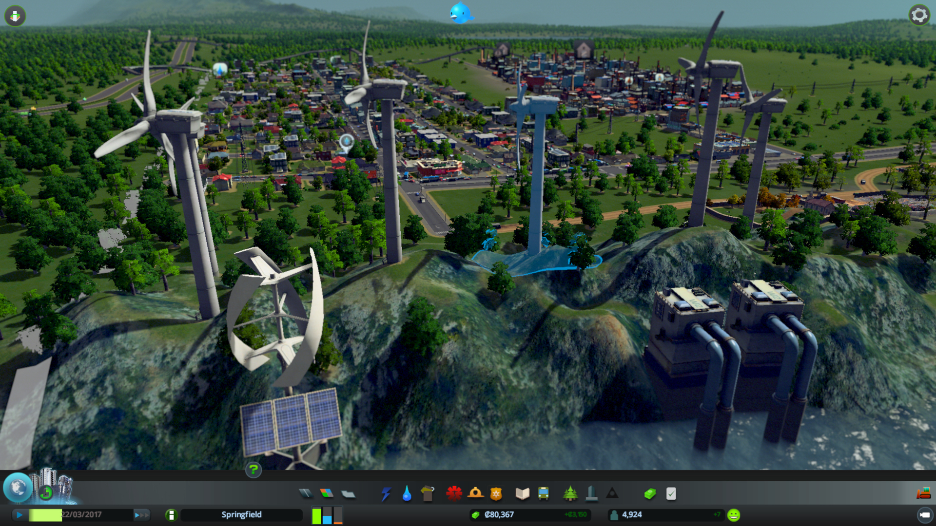936x526 pixels.
Task: Click the population change +7 value
Action: tap(717, 515)
